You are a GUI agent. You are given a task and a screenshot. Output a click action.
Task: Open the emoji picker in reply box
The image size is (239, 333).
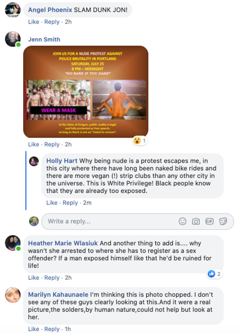182,221
